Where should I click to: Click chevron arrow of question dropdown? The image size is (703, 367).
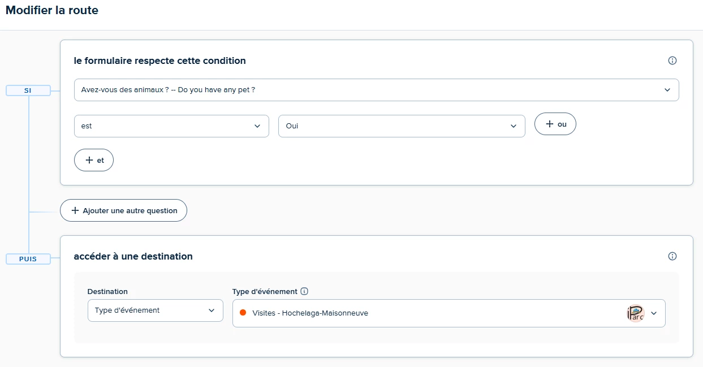(667, 90)
